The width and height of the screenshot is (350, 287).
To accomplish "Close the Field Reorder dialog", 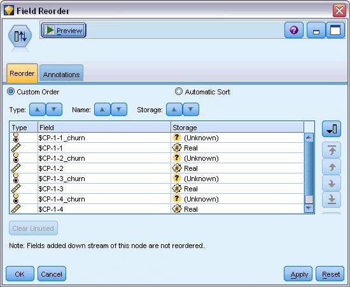I will (x=339, y=10).
